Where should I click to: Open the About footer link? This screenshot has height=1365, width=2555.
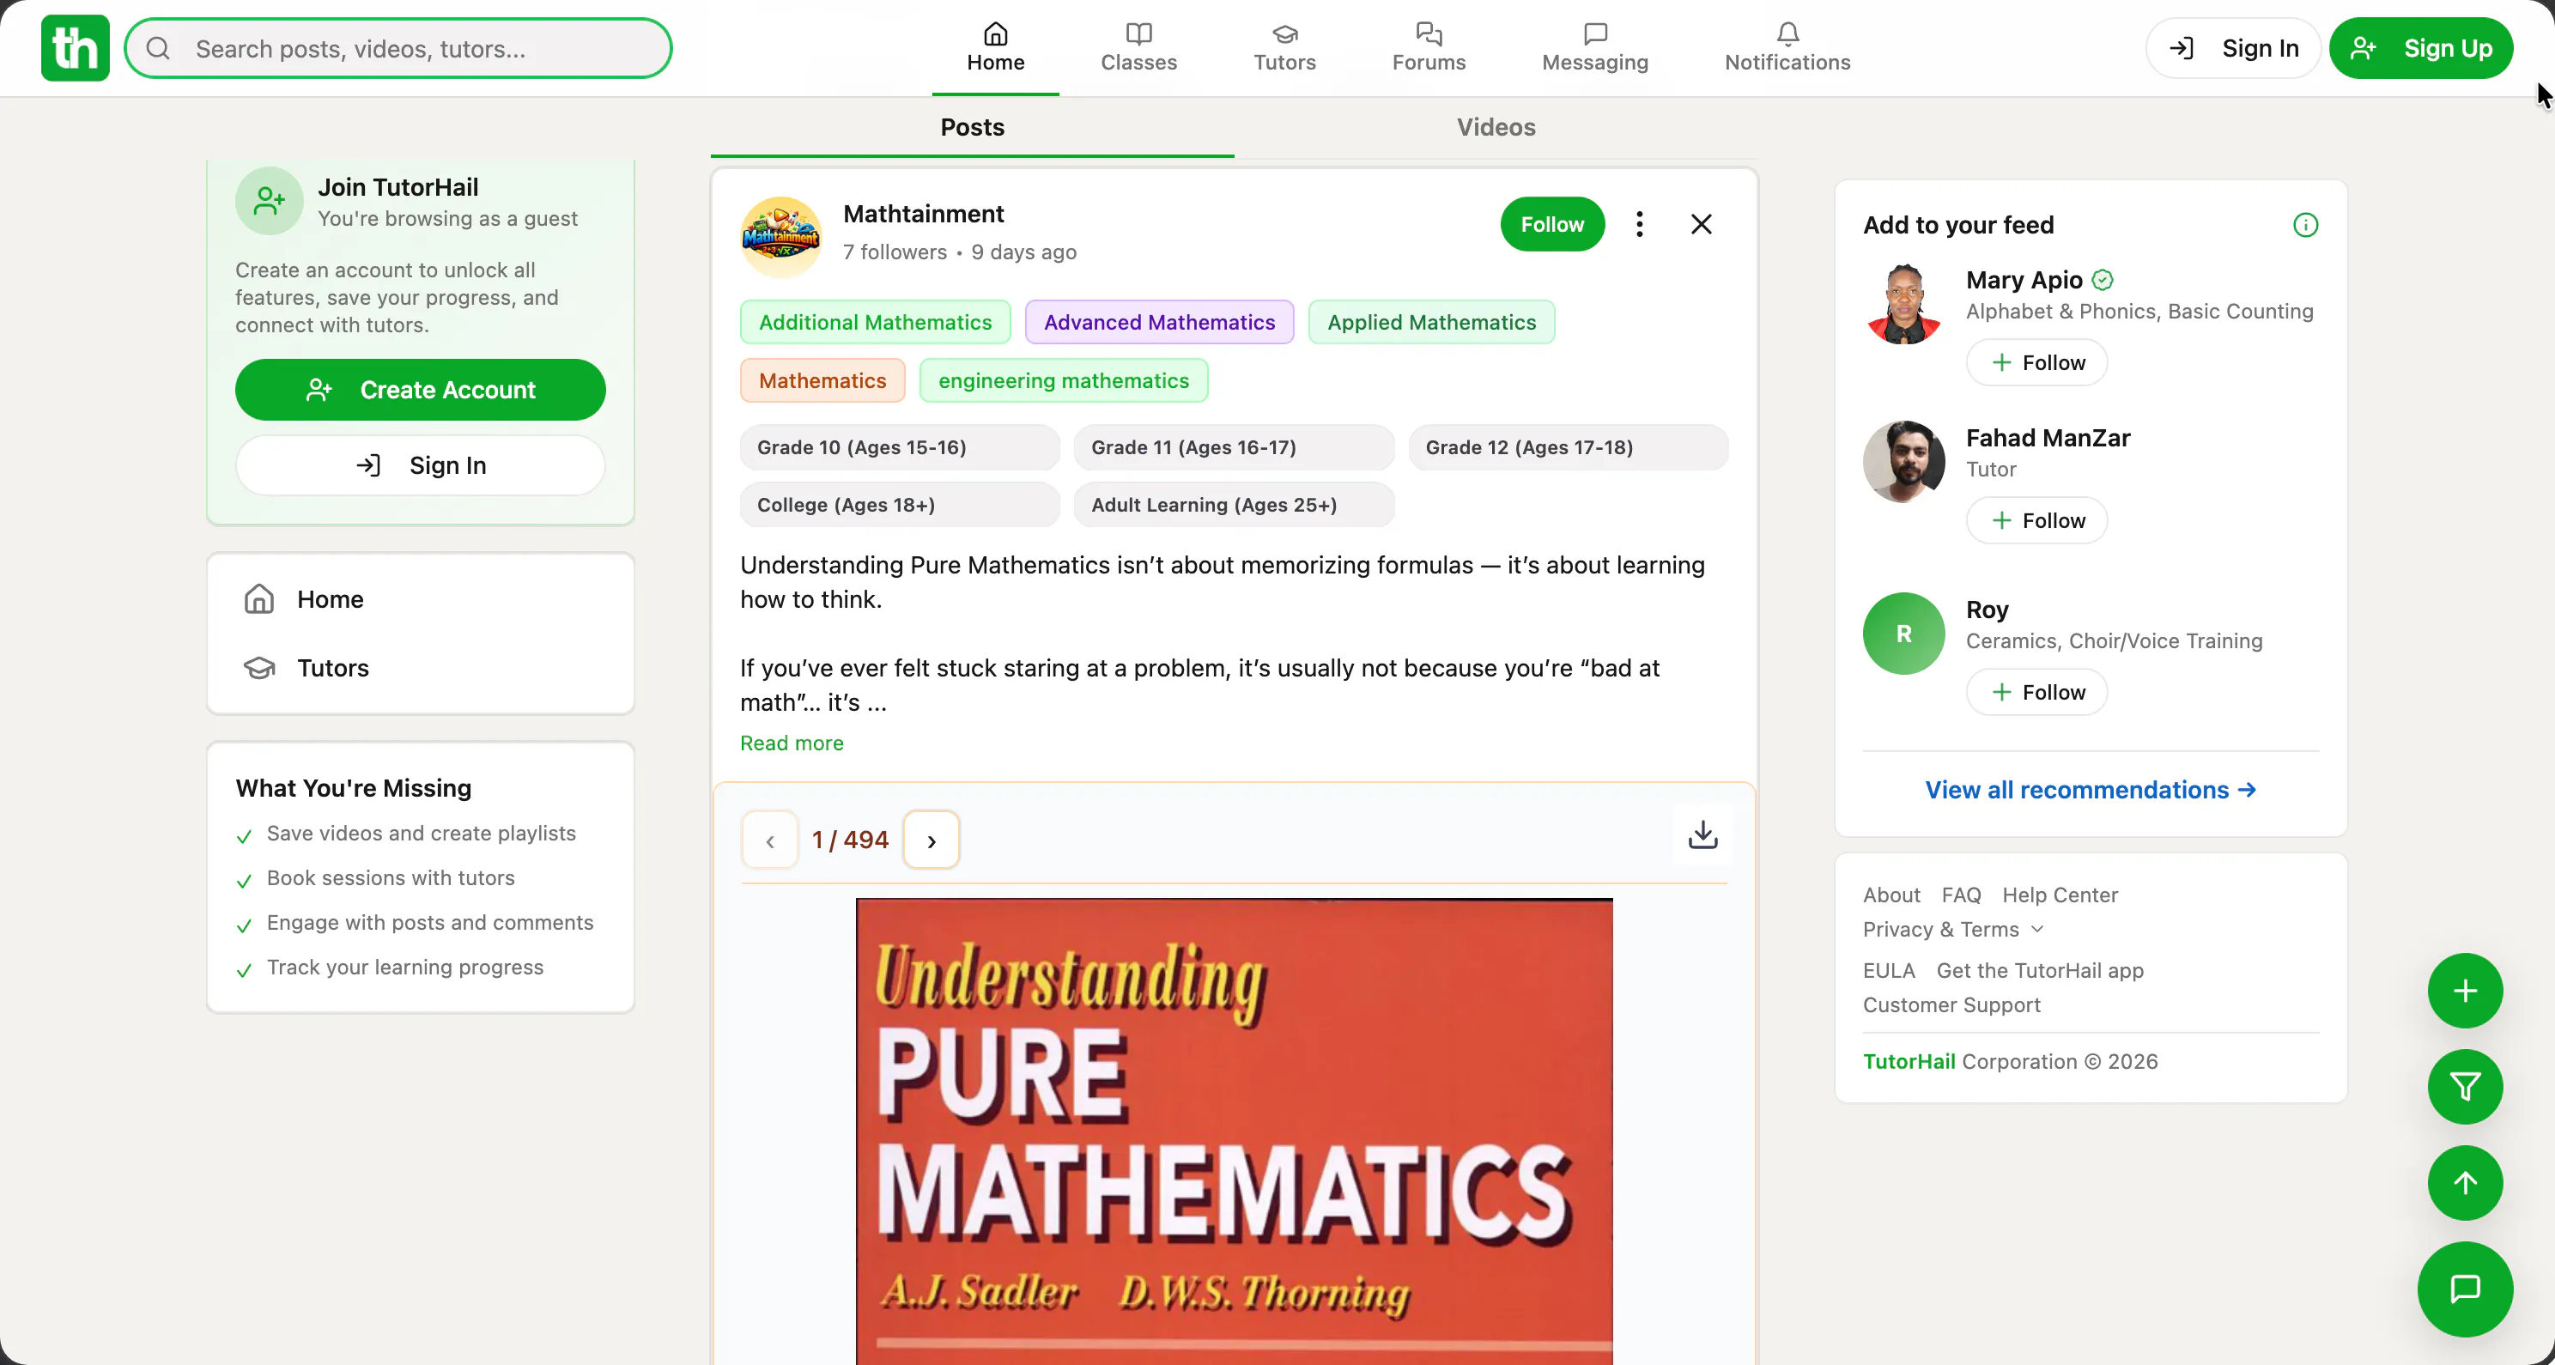click(1891, 895)
